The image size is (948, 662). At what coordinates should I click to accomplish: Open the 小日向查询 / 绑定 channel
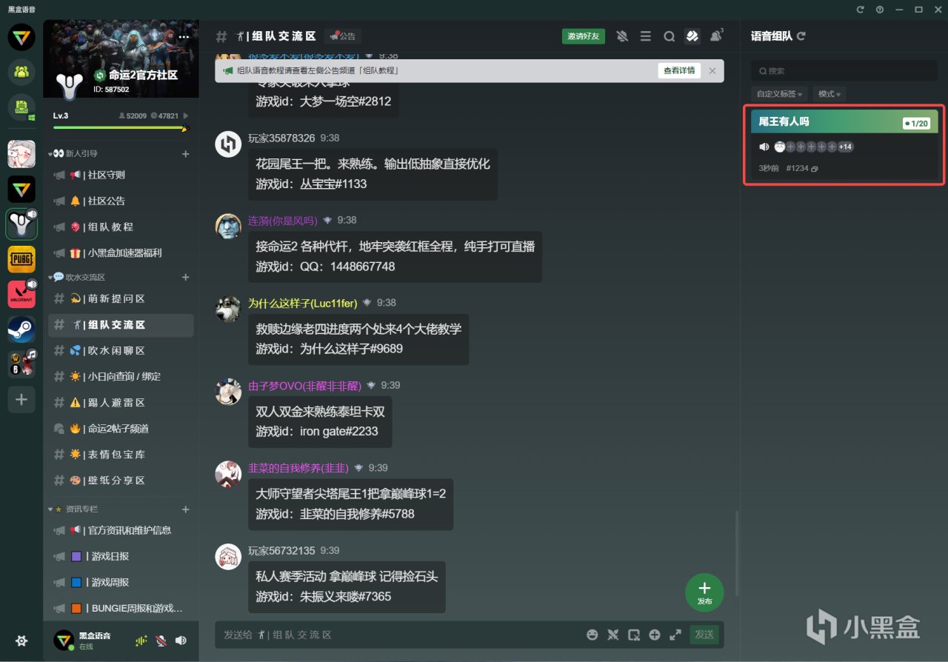(x=121, y=376)
